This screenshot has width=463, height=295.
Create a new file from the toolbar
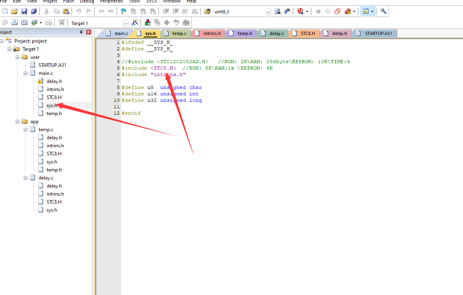(x=5, y=11)
